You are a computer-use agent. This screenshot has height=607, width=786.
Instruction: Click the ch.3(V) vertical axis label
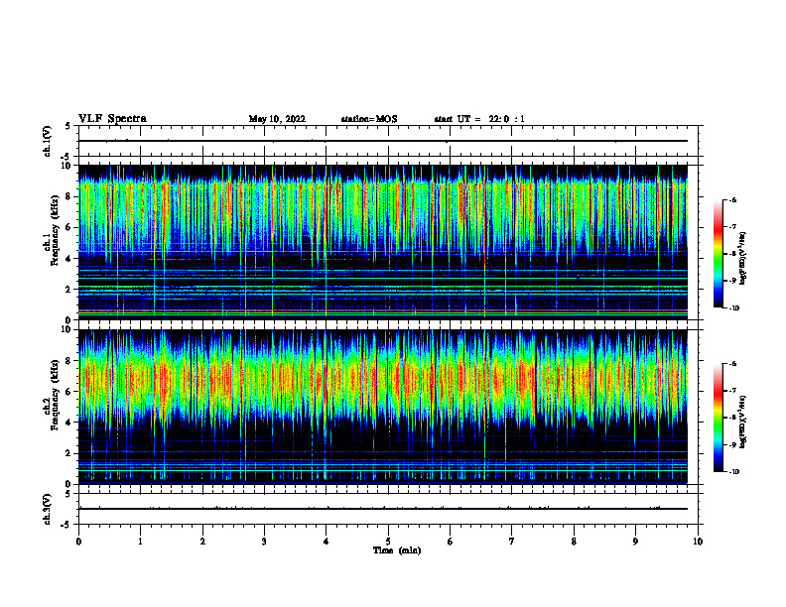48,510
